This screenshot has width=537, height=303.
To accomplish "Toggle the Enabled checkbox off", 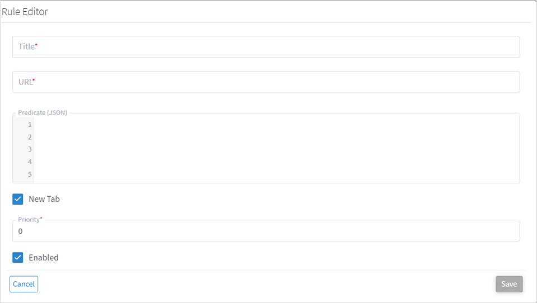I will click(18, 258).
